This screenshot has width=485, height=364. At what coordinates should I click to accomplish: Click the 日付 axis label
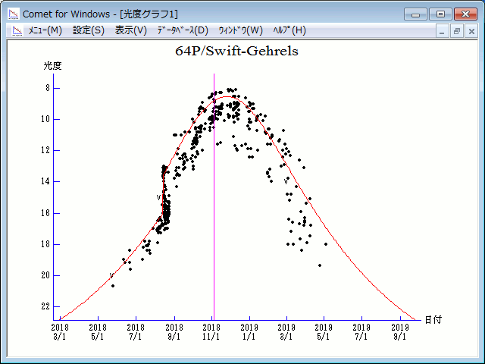pos(433,320)
